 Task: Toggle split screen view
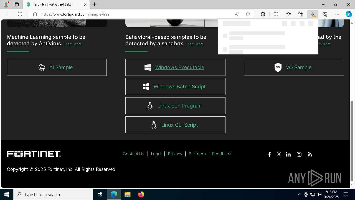(276, 14)
